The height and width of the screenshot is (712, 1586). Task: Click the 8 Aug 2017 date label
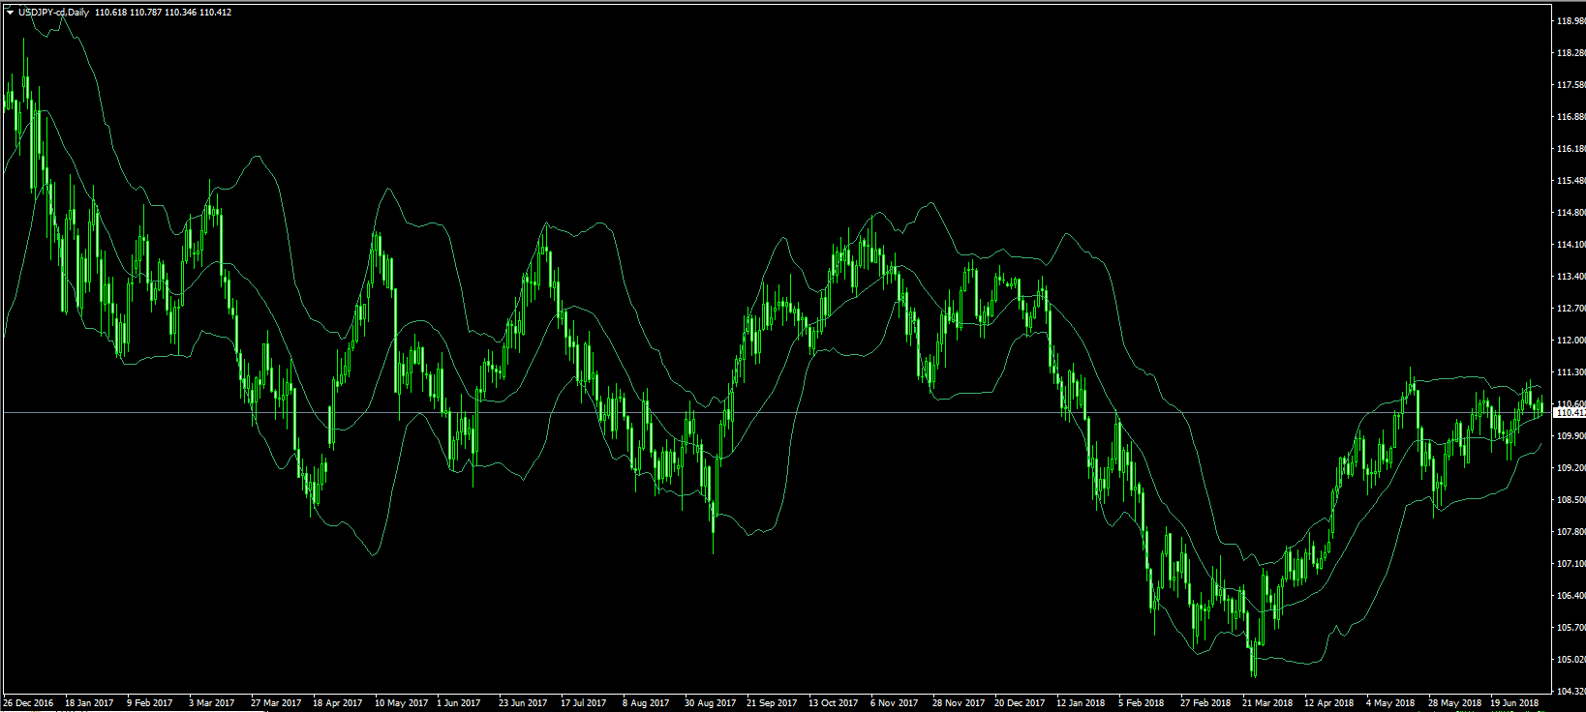[x=646, y=703]
